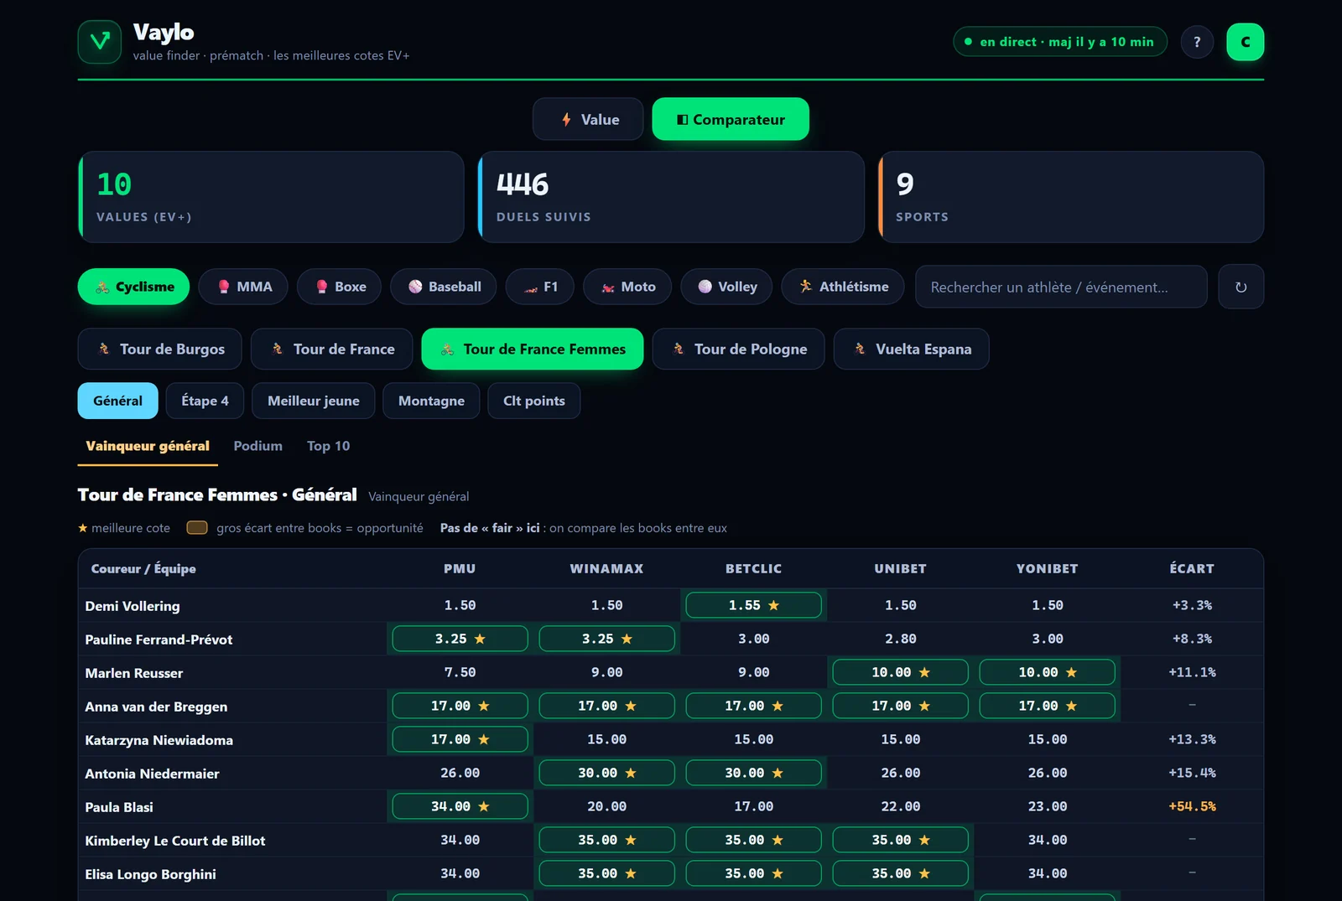Open the 9 Sports card
Viewport: 1342px width, 901px height.
pos(1071,197)
